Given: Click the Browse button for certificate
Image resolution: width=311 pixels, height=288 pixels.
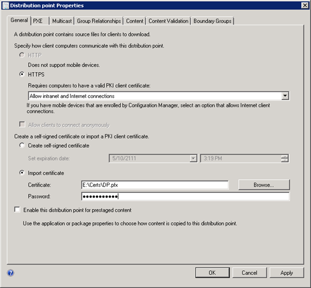Looking at the screenshot, I should coord(264,185).
